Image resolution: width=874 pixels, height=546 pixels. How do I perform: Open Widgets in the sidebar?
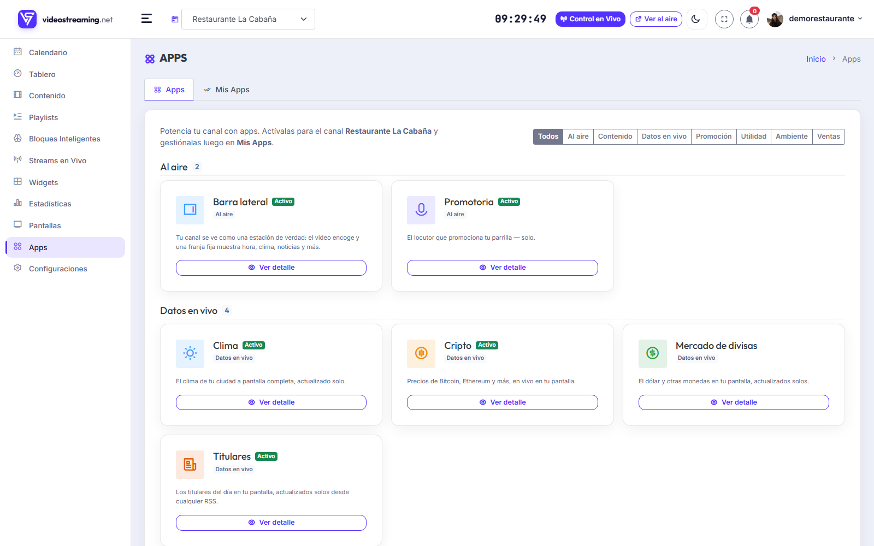(x=65, y=182)
